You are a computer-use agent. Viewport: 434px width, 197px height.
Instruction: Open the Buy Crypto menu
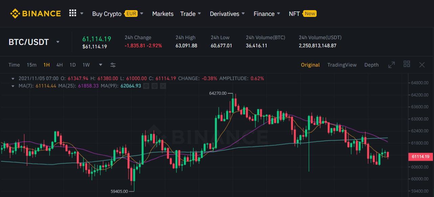pos(107,14)
